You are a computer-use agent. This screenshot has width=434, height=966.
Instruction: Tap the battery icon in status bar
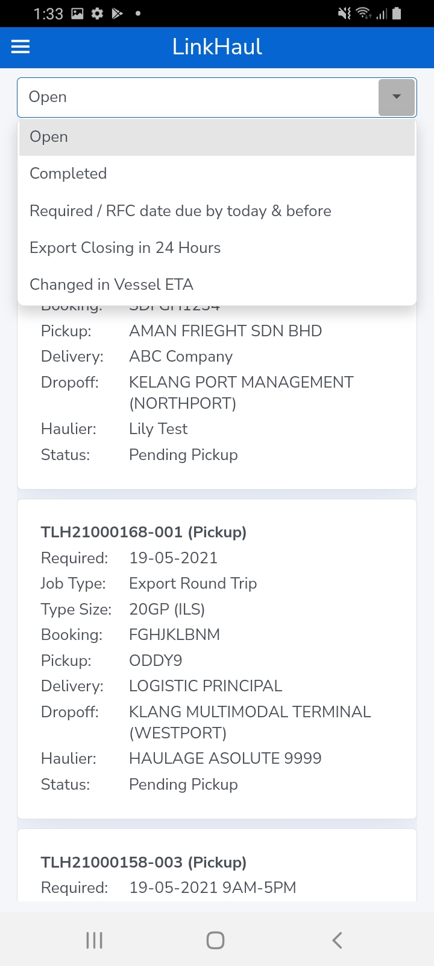397,13
